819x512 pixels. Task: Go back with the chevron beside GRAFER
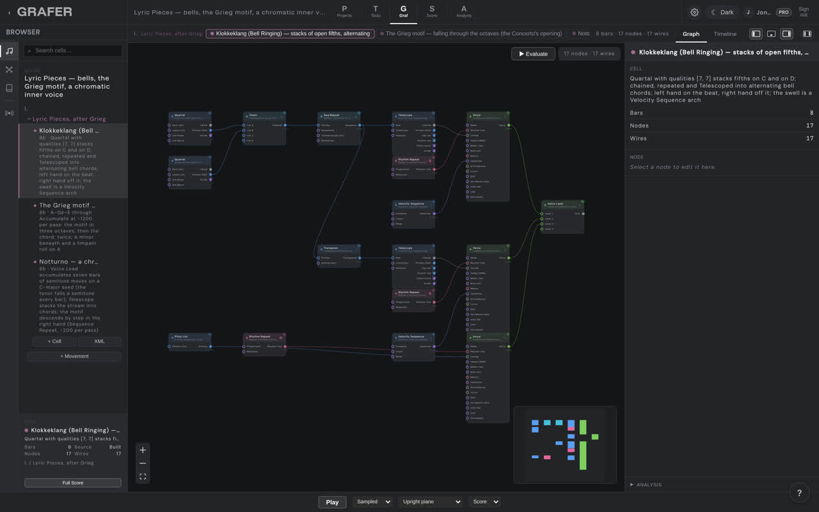click(x=10, y=12)
